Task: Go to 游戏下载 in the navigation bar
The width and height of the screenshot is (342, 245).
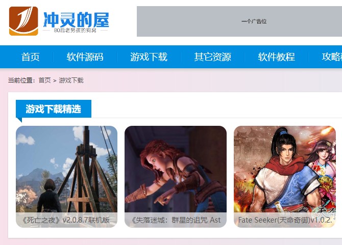Action: click(x=149, y=57)
